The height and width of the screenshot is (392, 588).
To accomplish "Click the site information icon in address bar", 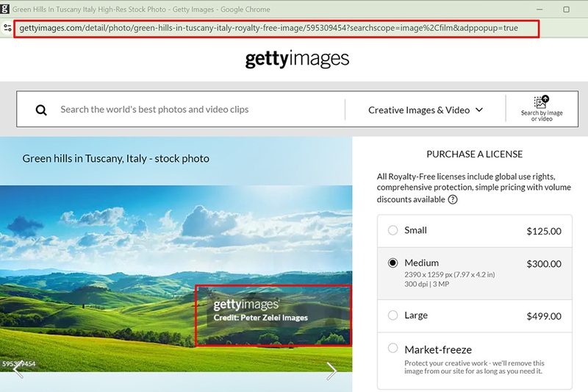I will [x=7, y=28].
